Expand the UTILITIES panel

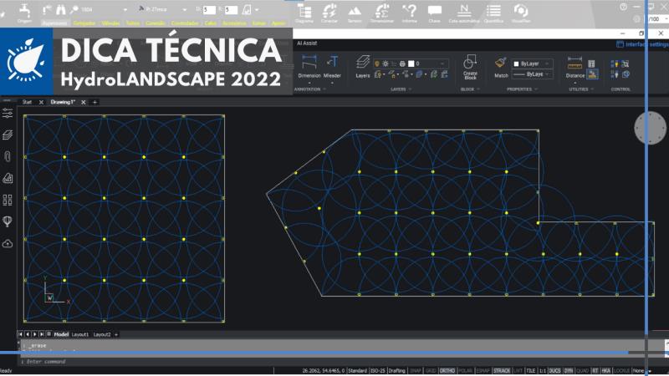[x=580, y=89]
